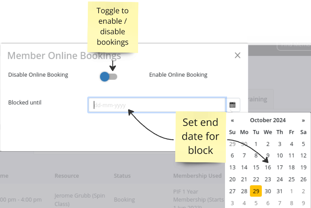Pick October 16 as block end date
The height and width of the screenshot is (208, 311).
268,167
